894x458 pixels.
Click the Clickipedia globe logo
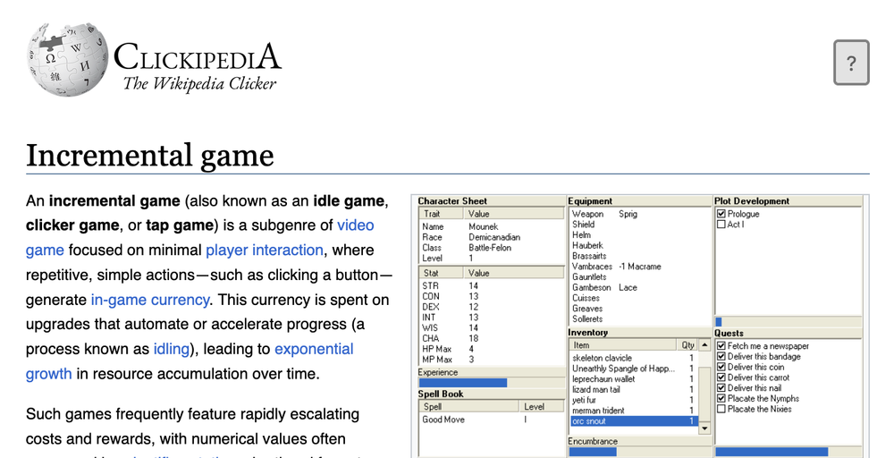point(67,59)
